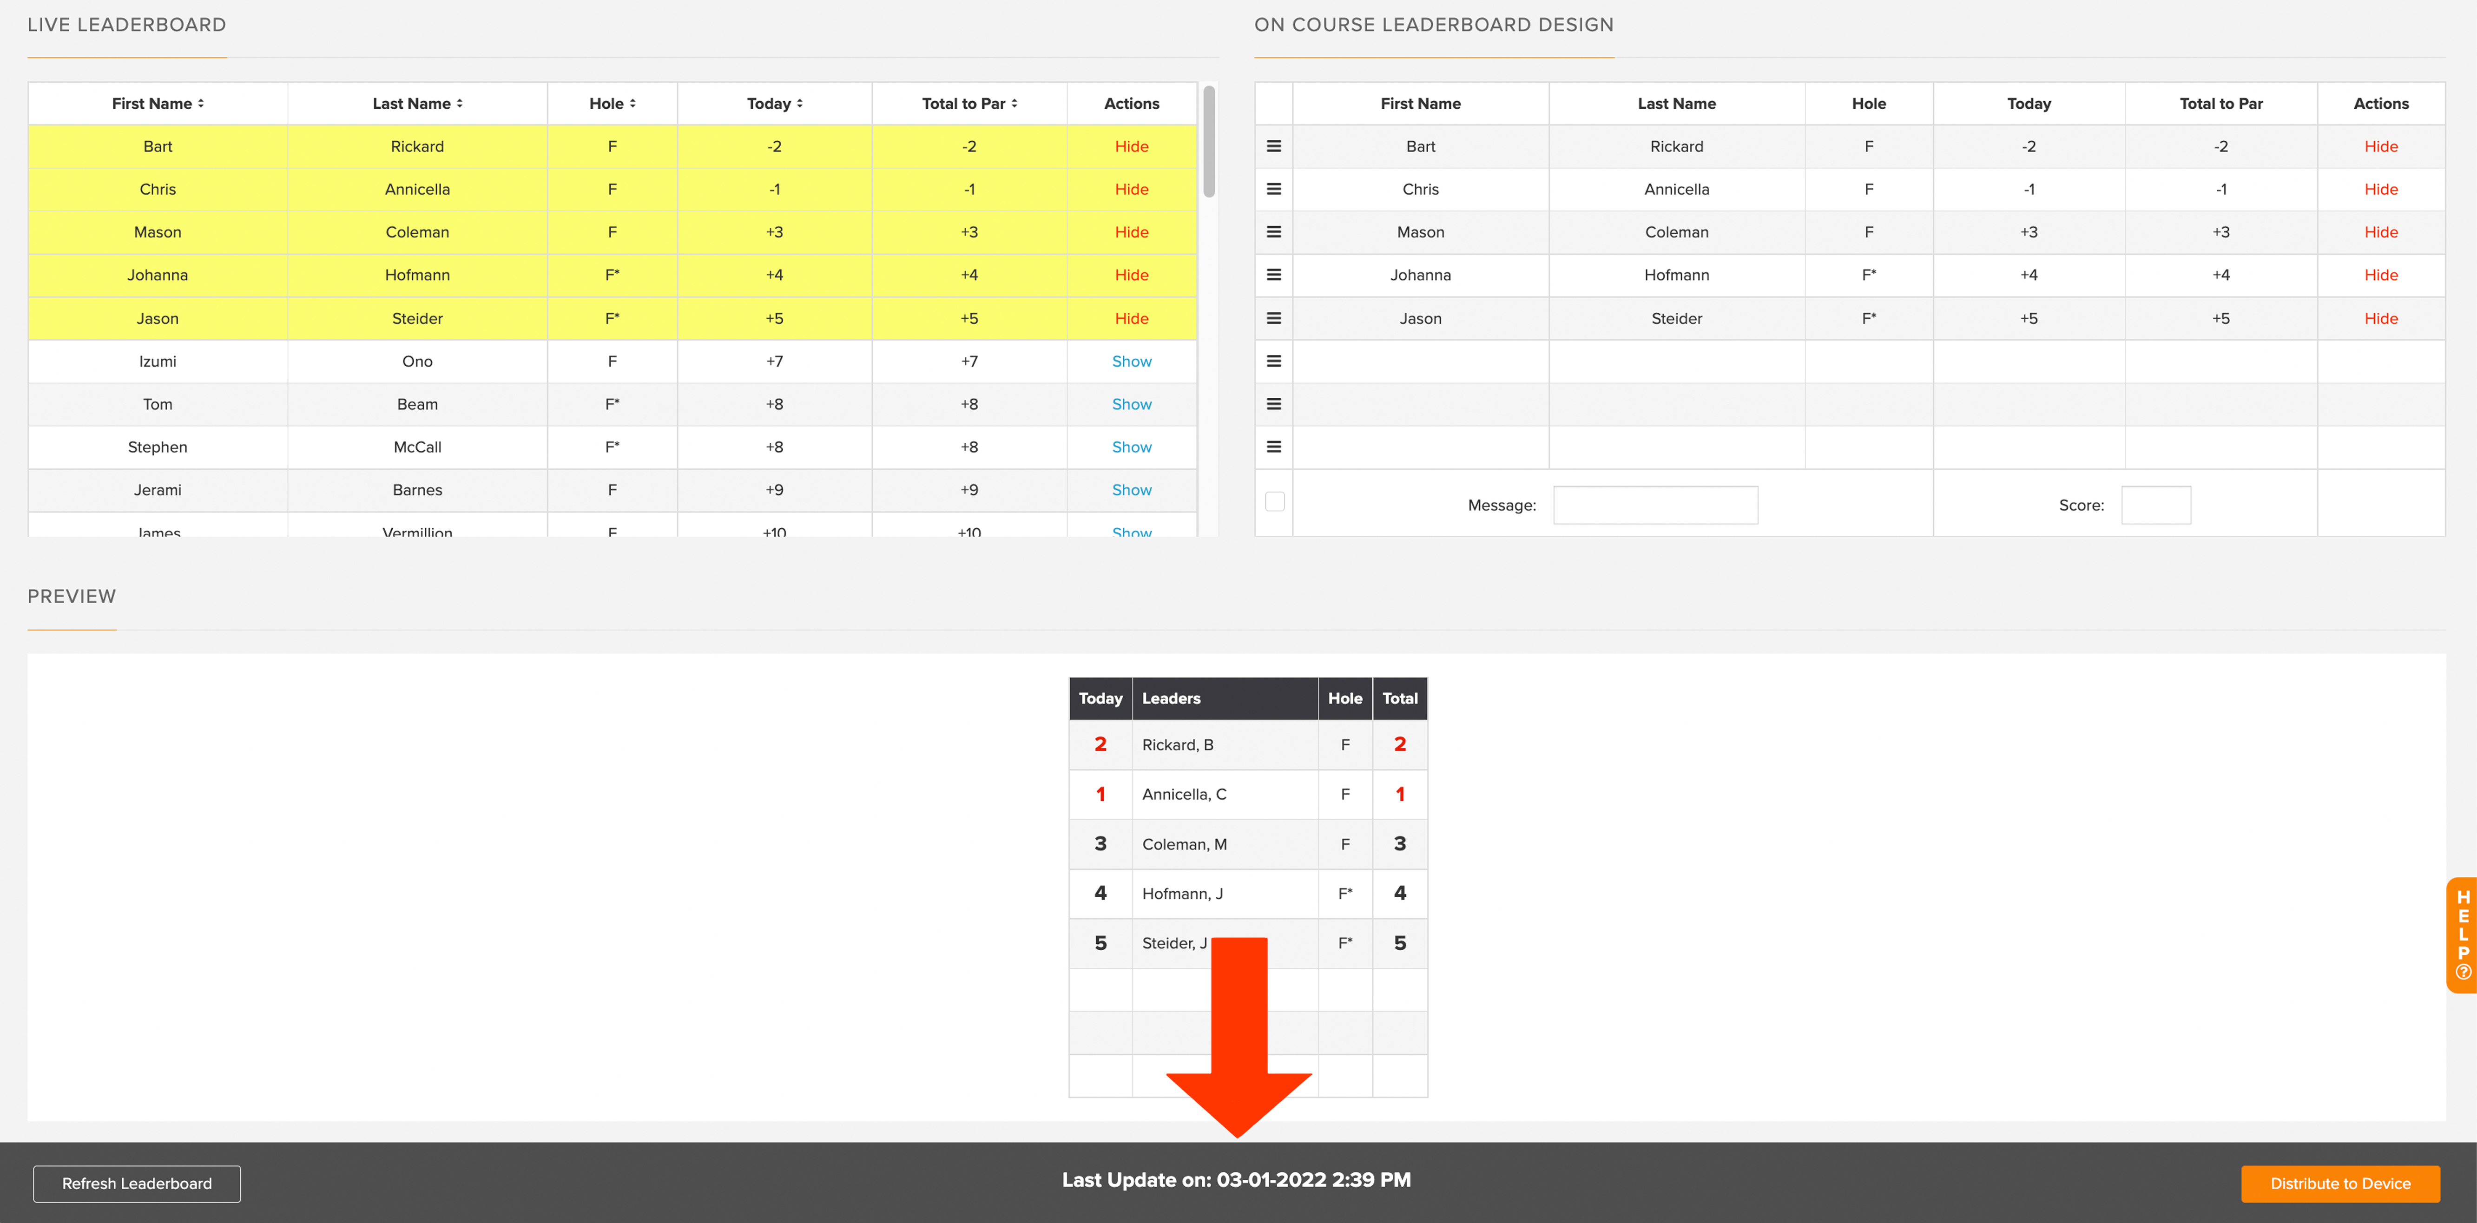Image resolution: width=2477 pixels, height=1223 pixels.
Task: Show Tom Beam on the leaderboard
Action: click(1132, 404)
